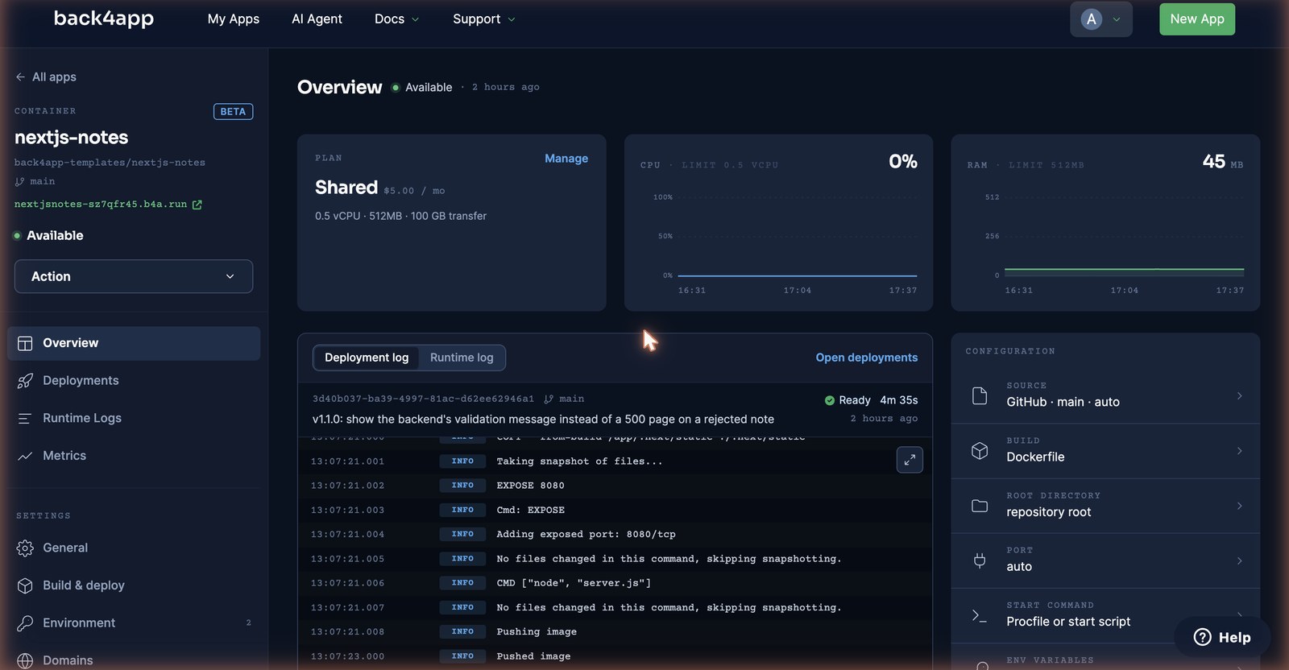Image resolution: width=1289 pixels, height=670 pixels.
Task: Click the log line "EXPOSE 8080"
Action: (x=530, y=486)
